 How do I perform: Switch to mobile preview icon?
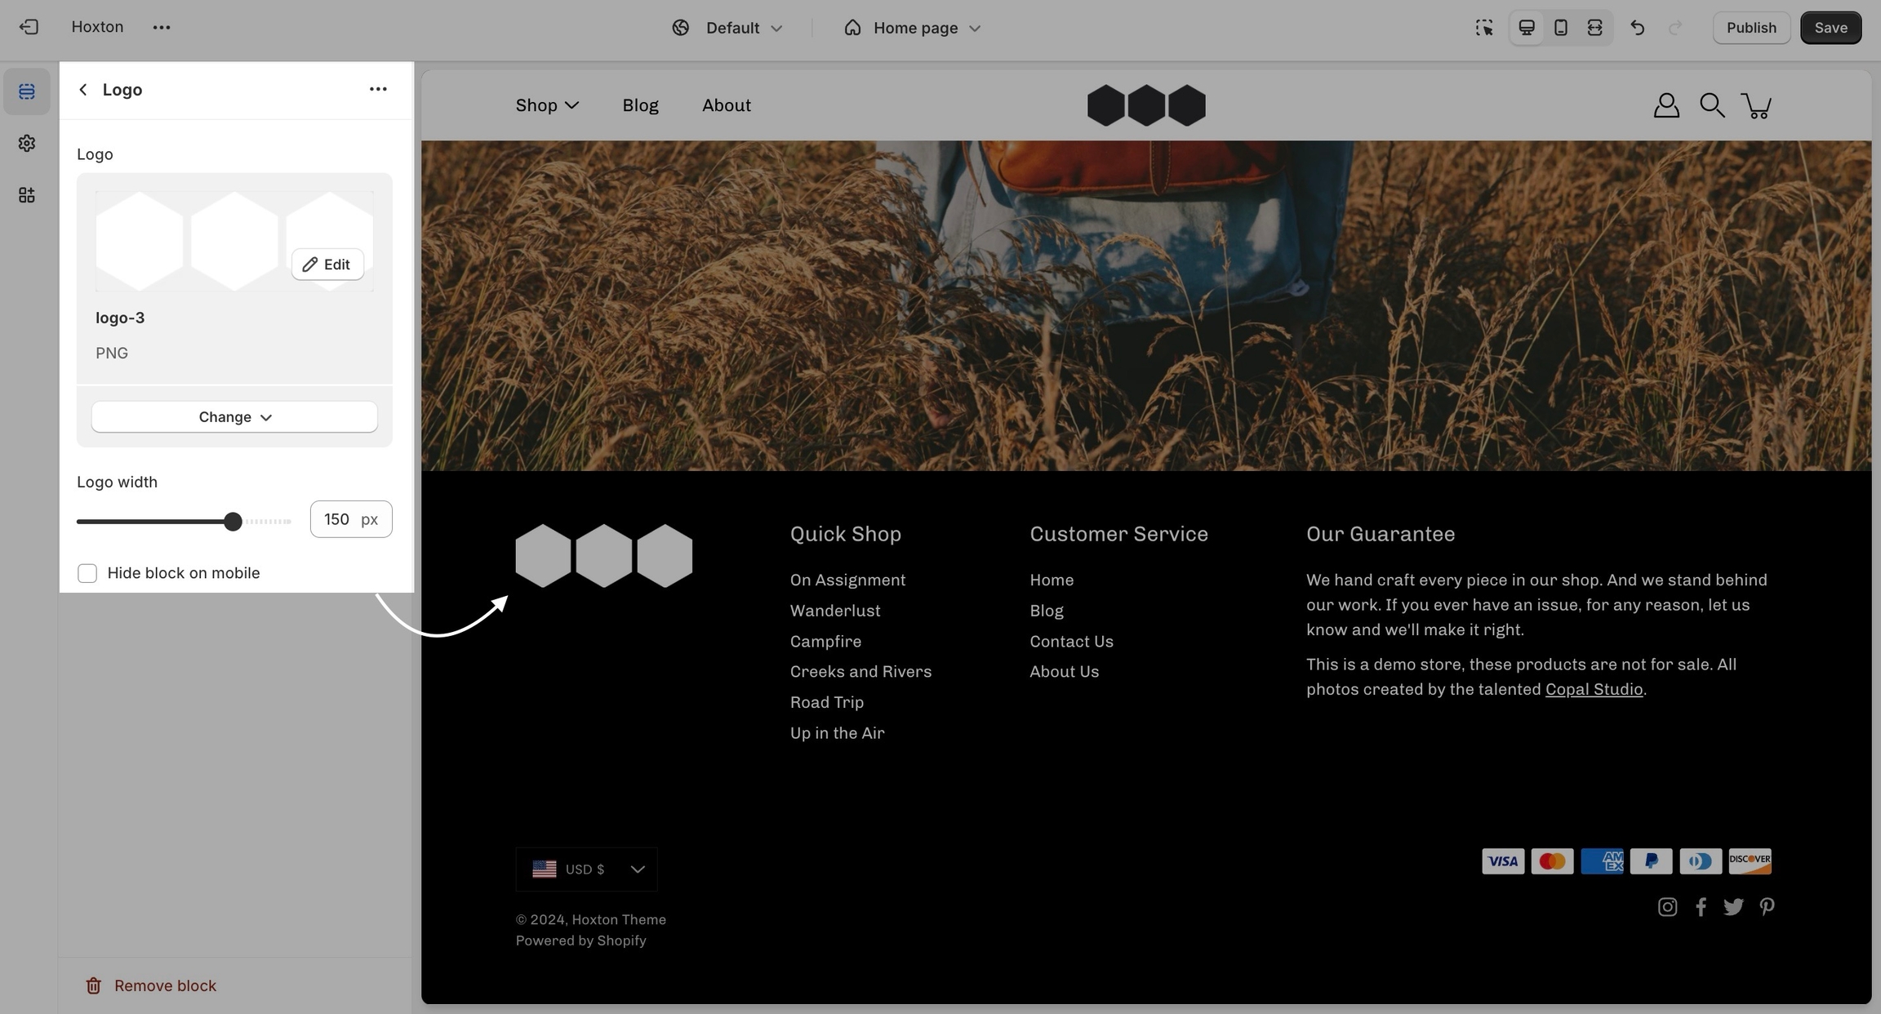click(1560, 28)
